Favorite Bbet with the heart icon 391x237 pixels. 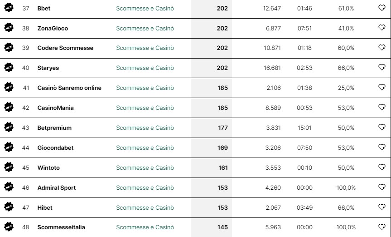click(382, 8)
